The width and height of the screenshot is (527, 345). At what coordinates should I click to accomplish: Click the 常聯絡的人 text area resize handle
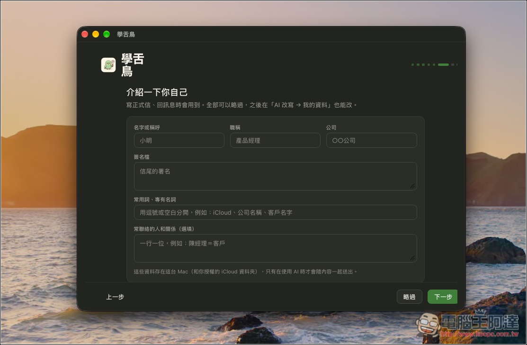(x=412, y=258)
